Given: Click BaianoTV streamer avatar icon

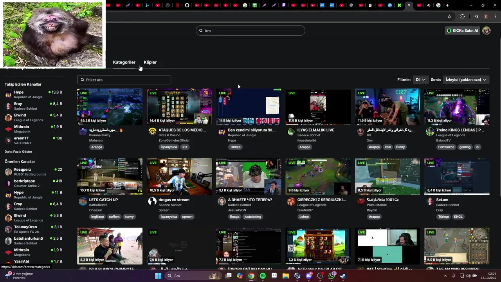Looking at the screenshot, I should 430,132.
